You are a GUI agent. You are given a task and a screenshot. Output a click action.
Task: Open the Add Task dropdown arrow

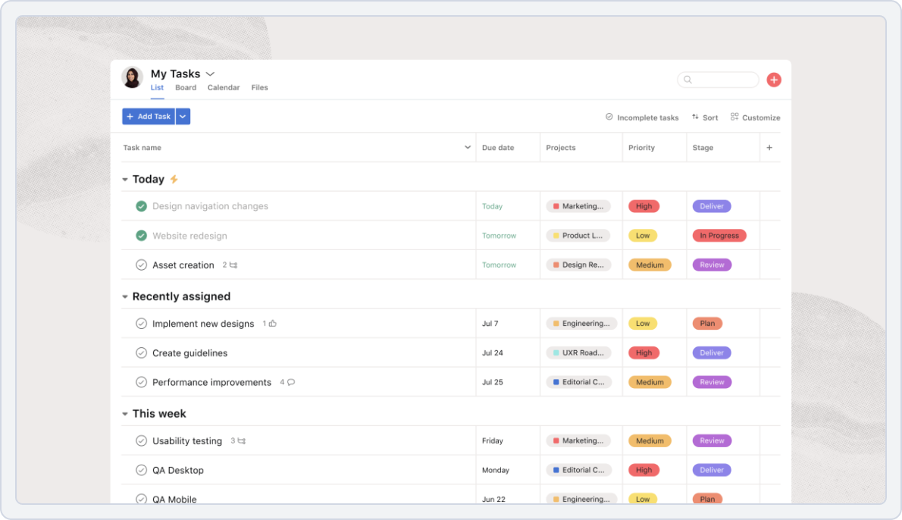182,116
